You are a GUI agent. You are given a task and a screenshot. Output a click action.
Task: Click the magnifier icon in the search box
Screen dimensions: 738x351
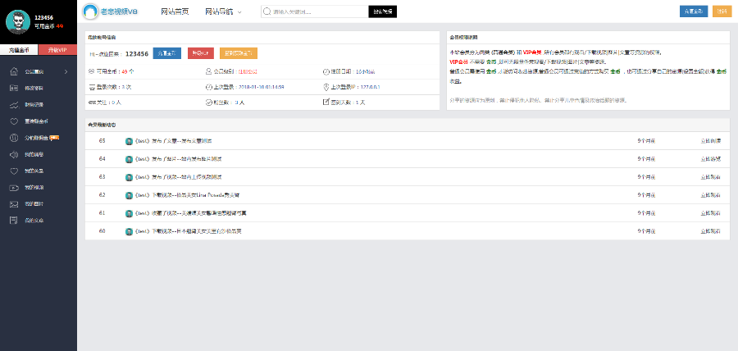point(266,11)
